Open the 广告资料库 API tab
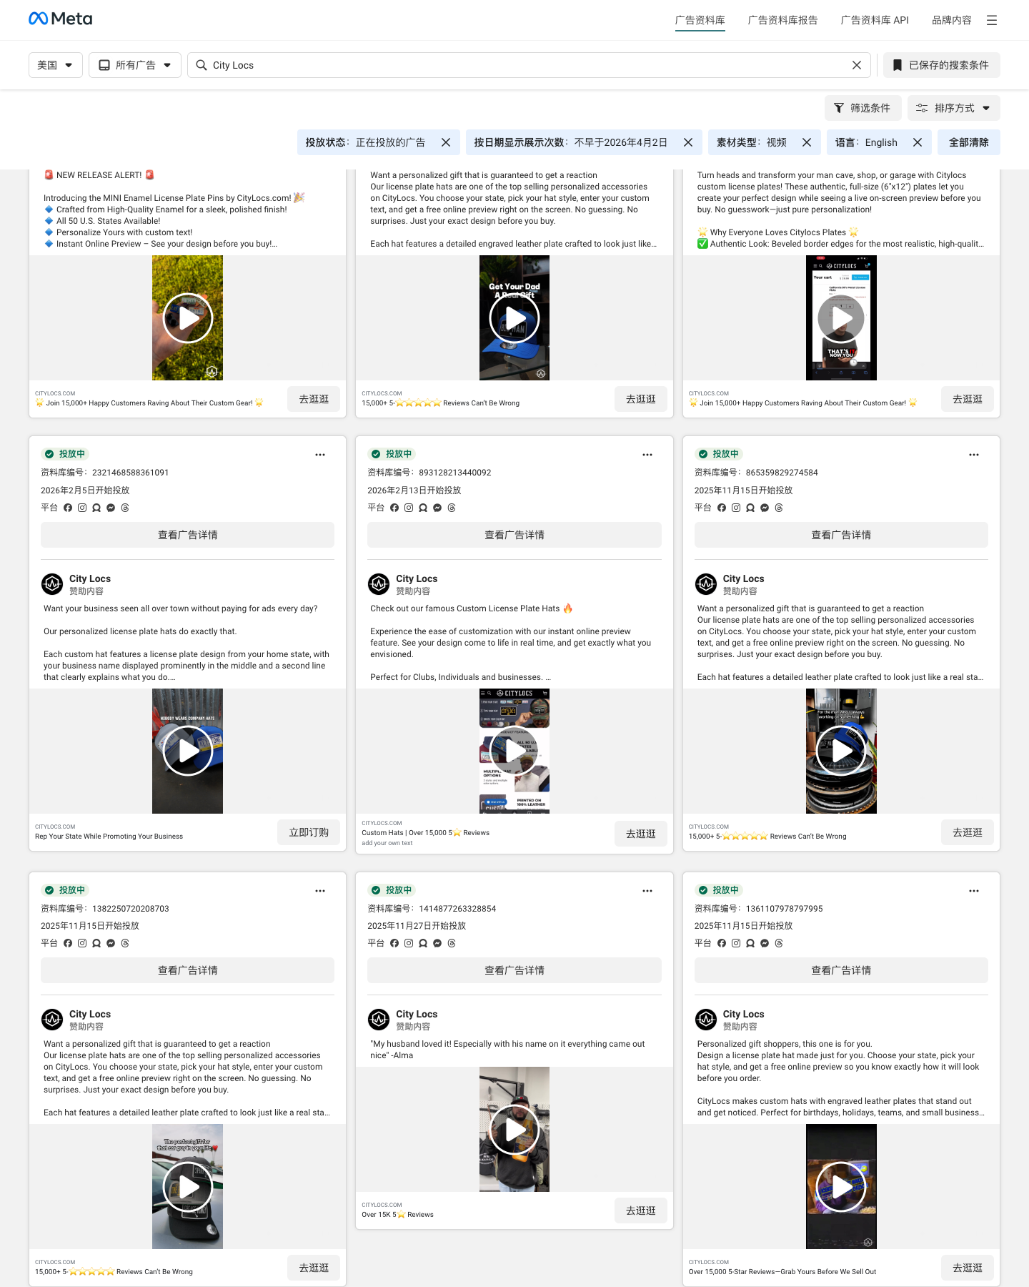 [875, 20]
